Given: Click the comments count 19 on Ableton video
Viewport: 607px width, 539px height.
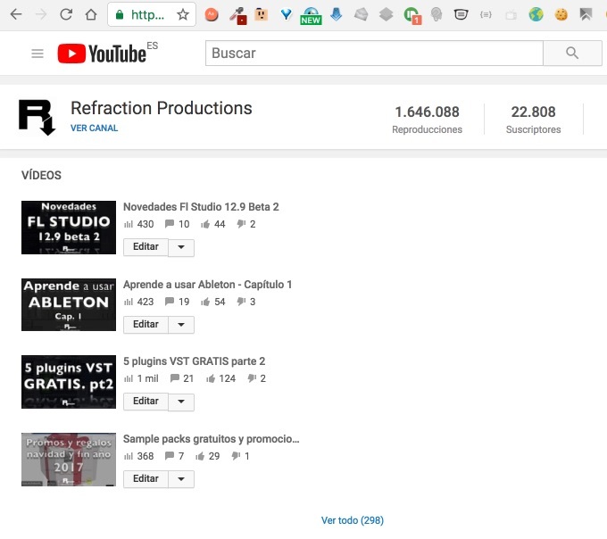Looking at the screenshot, I should 178,302.
